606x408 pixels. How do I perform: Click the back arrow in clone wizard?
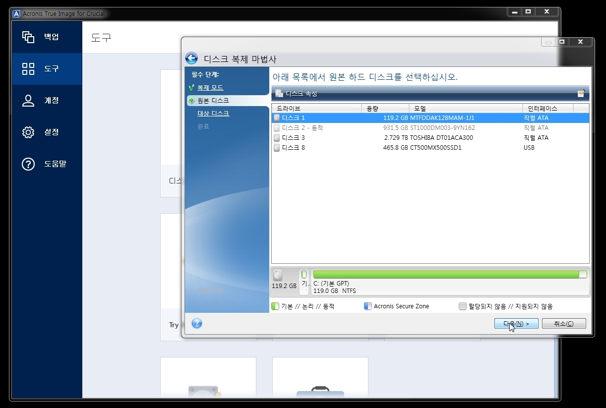point(191,58)
